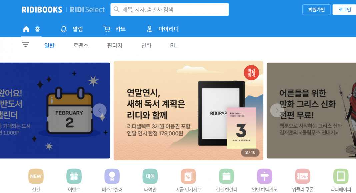The image size is (356, 193).
Task: Show the previous banner with left arrow
Action: click(x=99, y=110)
